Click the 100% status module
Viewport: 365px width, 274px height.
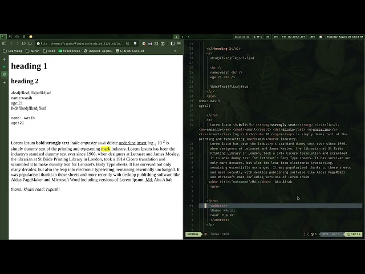[312, 37]
